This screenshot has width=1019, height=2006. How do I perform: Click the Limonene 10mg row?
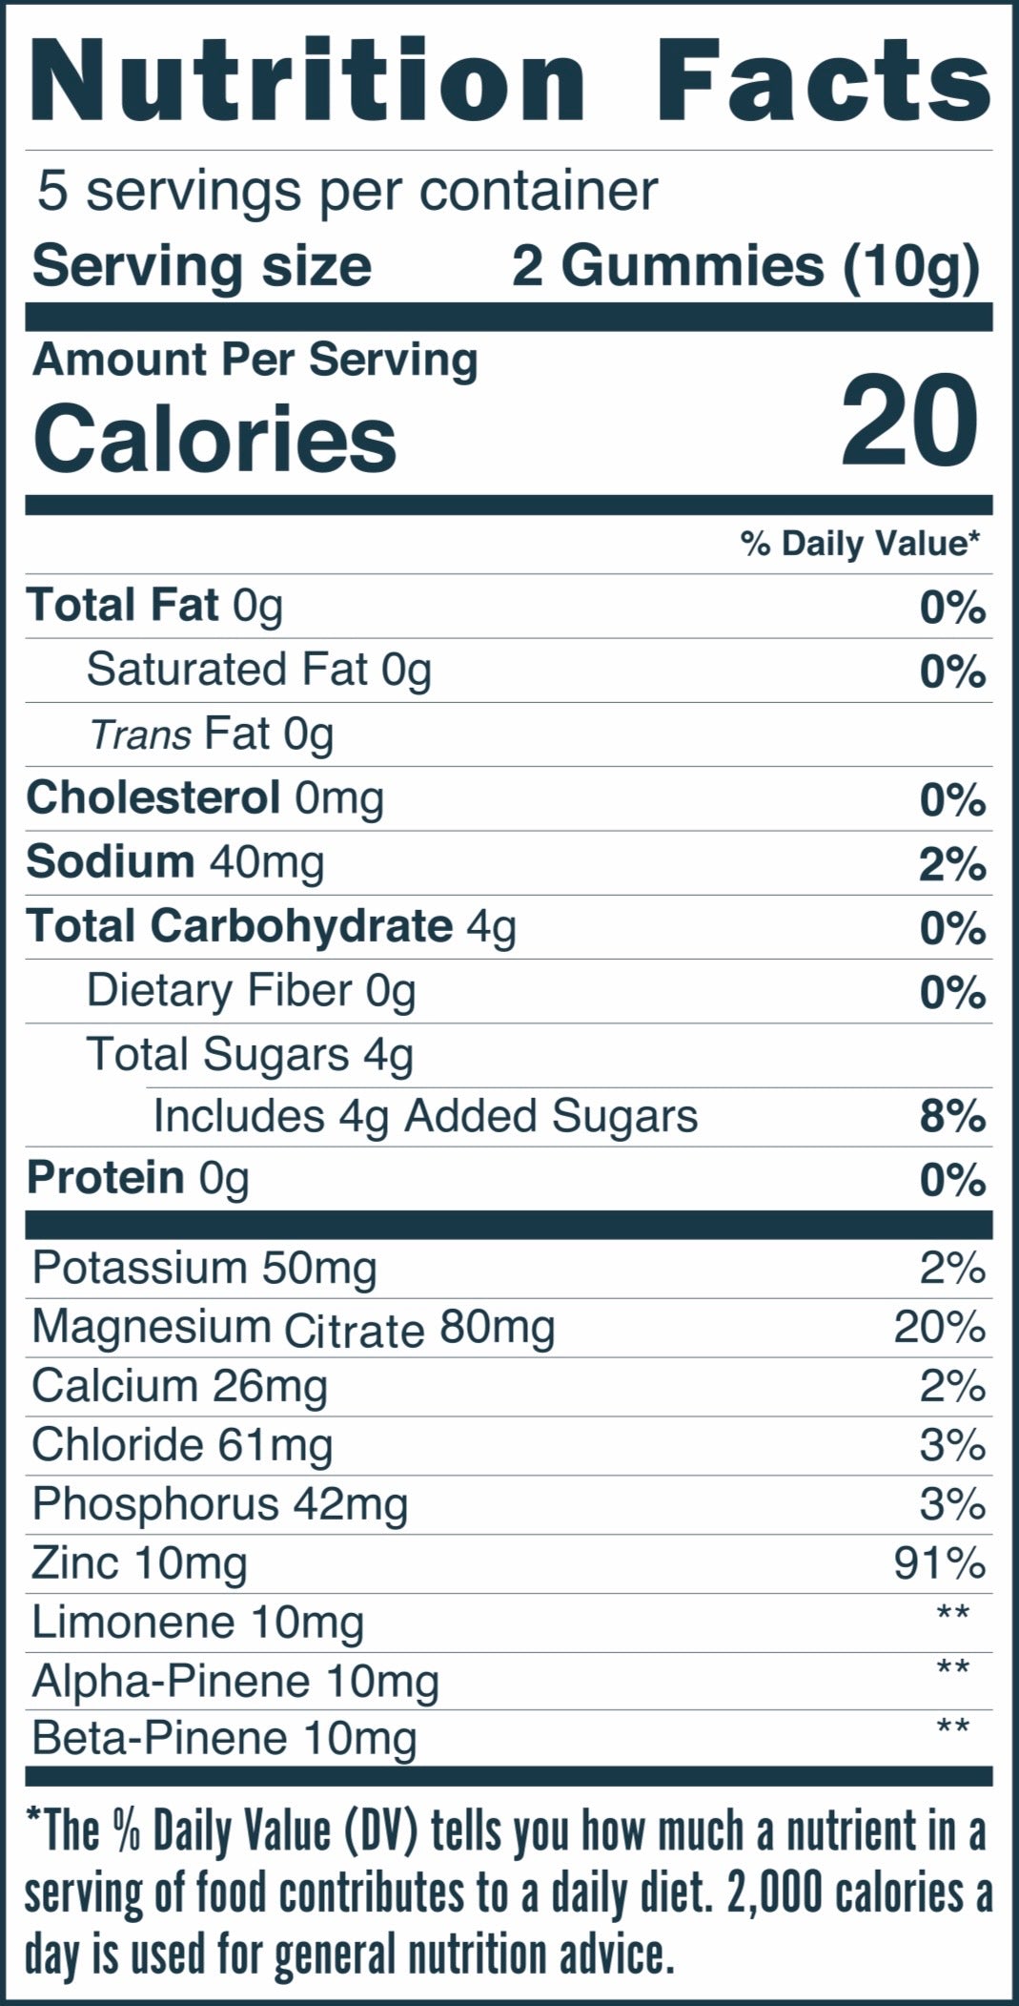[509, 1623]
